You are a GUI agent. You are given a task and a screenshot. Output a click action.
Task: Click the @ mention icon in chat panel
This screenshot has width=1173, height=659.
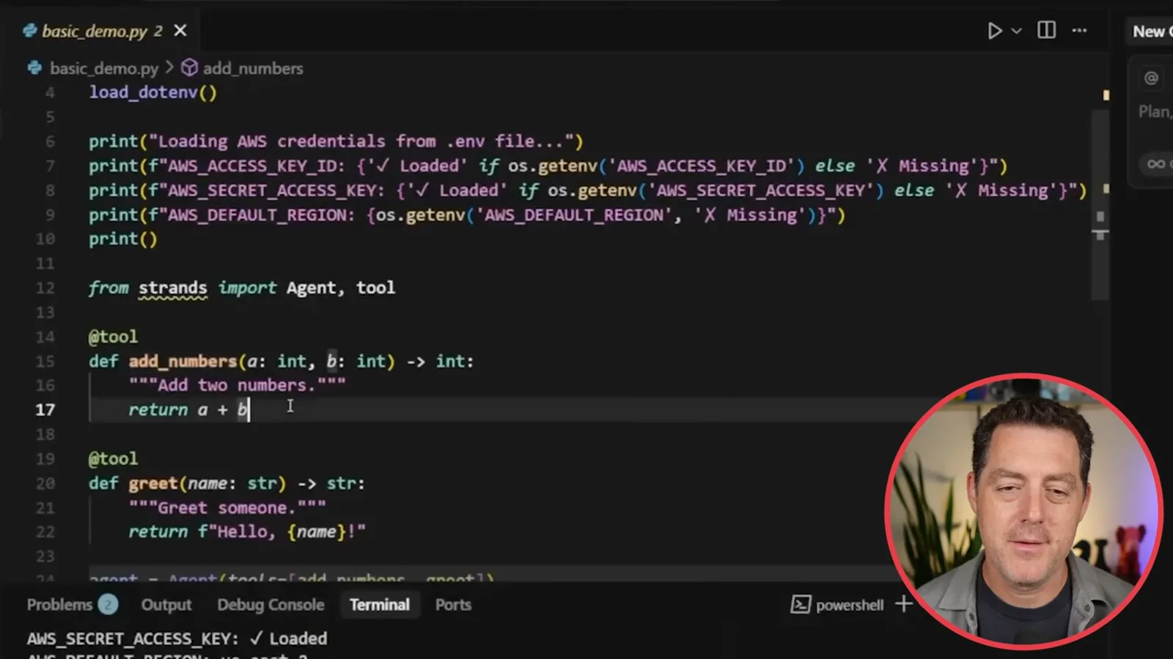[1151, 78]
